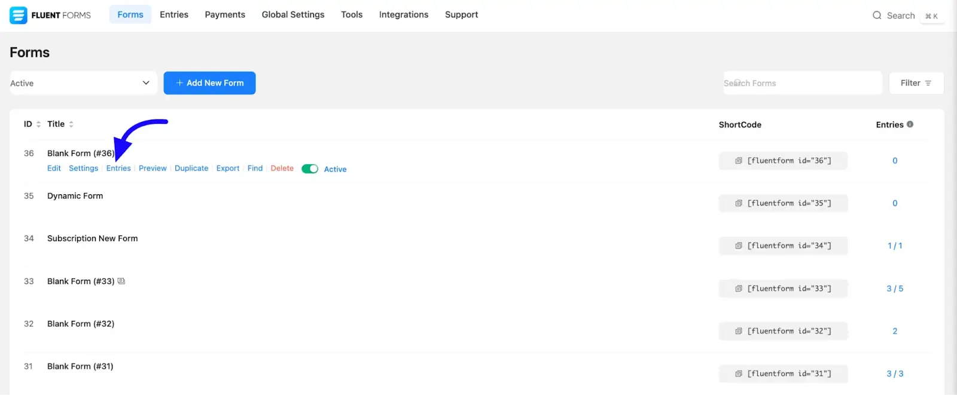Click shortcode [fluentform id="33"]
Image resolution: width=957 pixels, height=395 pixels.
point(783,289)
